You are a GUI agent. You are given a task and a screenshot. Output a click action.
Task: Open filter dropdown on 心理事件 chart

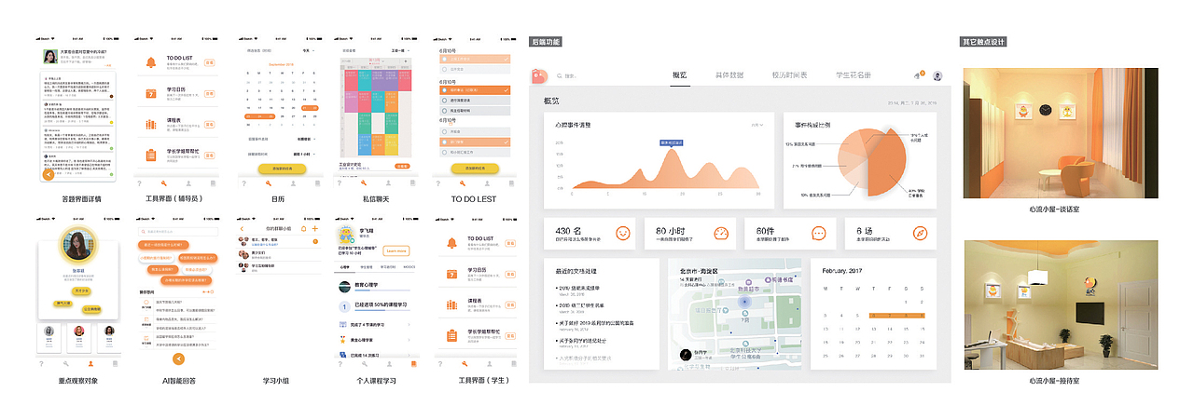pos(757,125)
